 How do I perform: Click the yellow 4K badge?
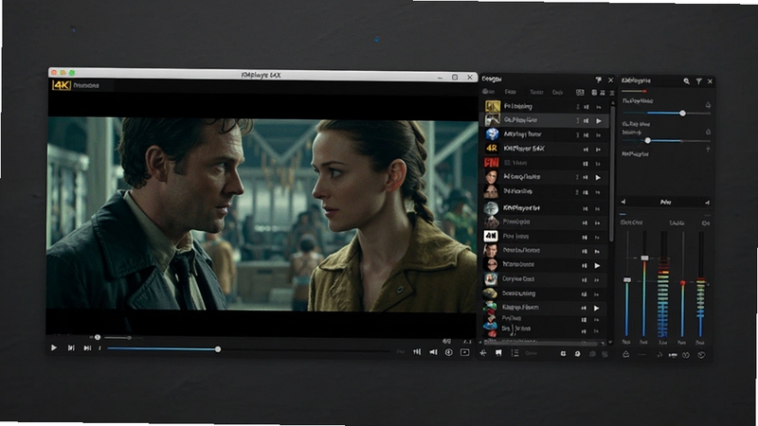click(x=62, y=85)
